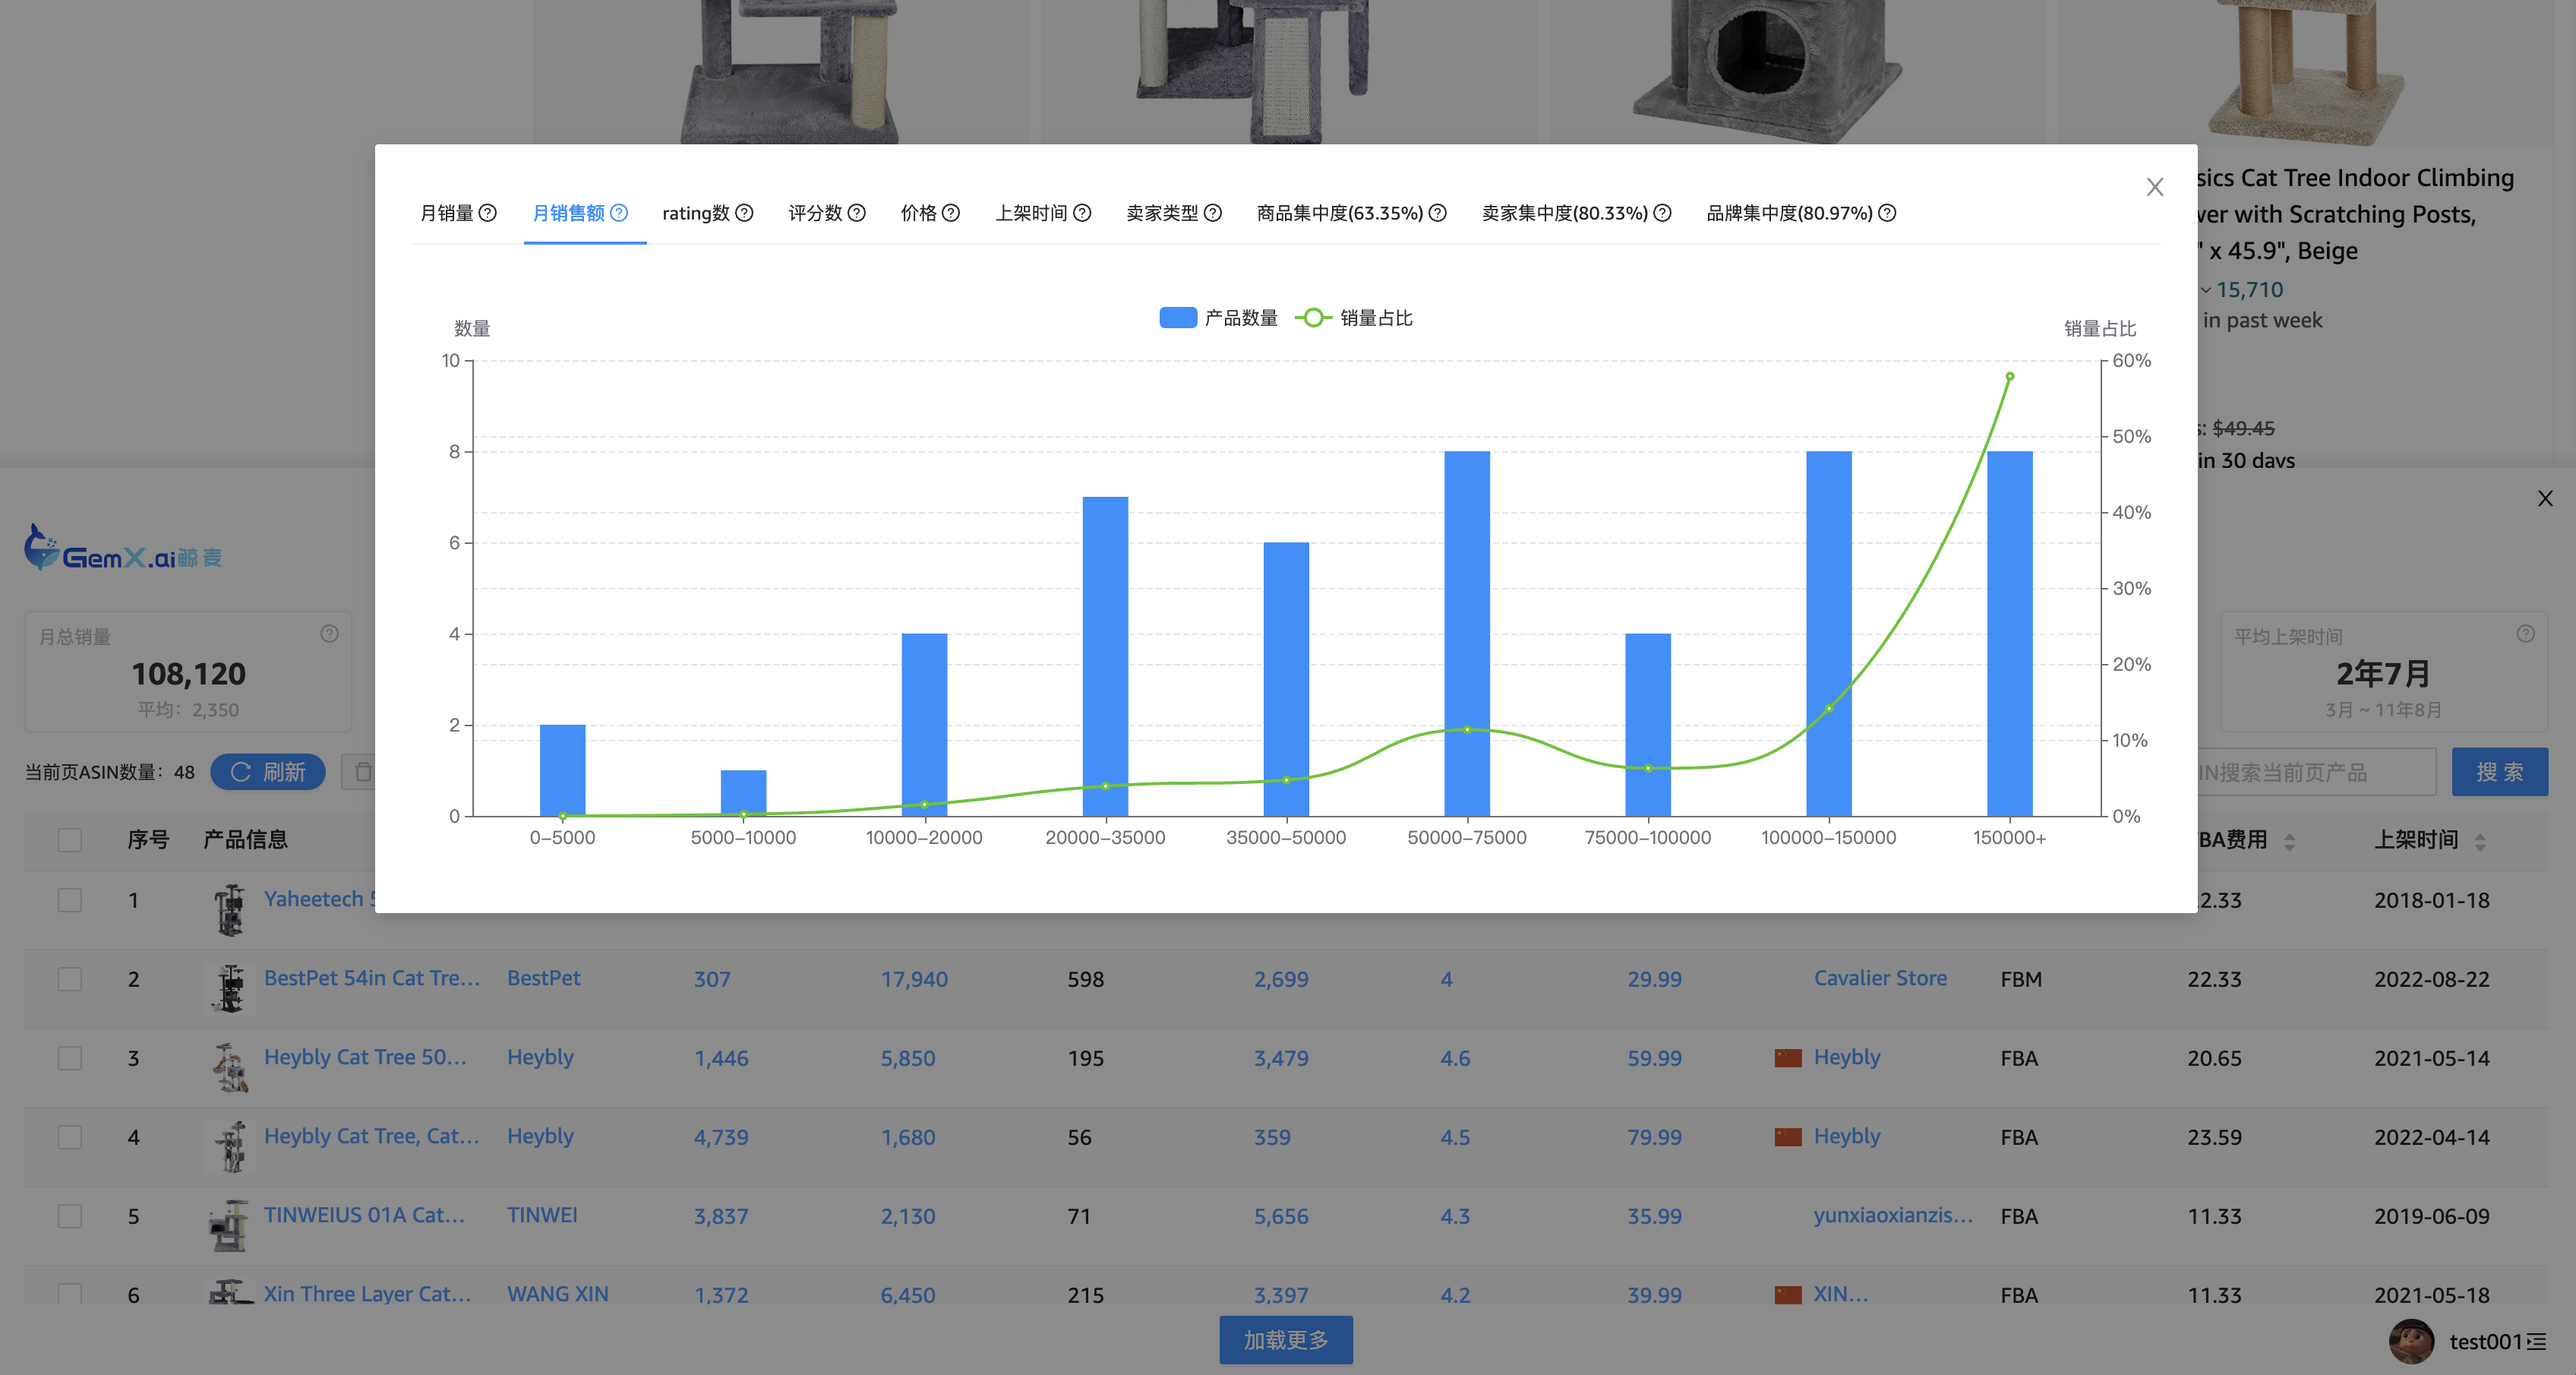This screenshot has width=2576, height=1375.
Task: Click the trash delete icon button
Action: 362,772
